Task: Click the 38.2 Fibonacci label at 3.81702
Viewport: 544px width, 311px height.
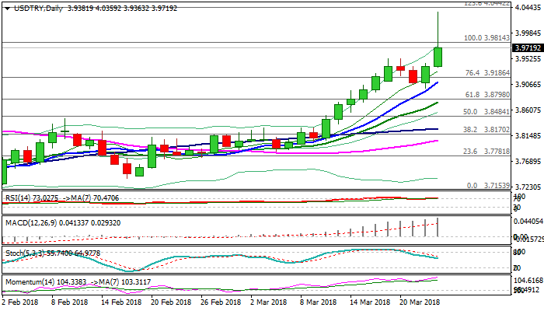Action: [486, 130]
